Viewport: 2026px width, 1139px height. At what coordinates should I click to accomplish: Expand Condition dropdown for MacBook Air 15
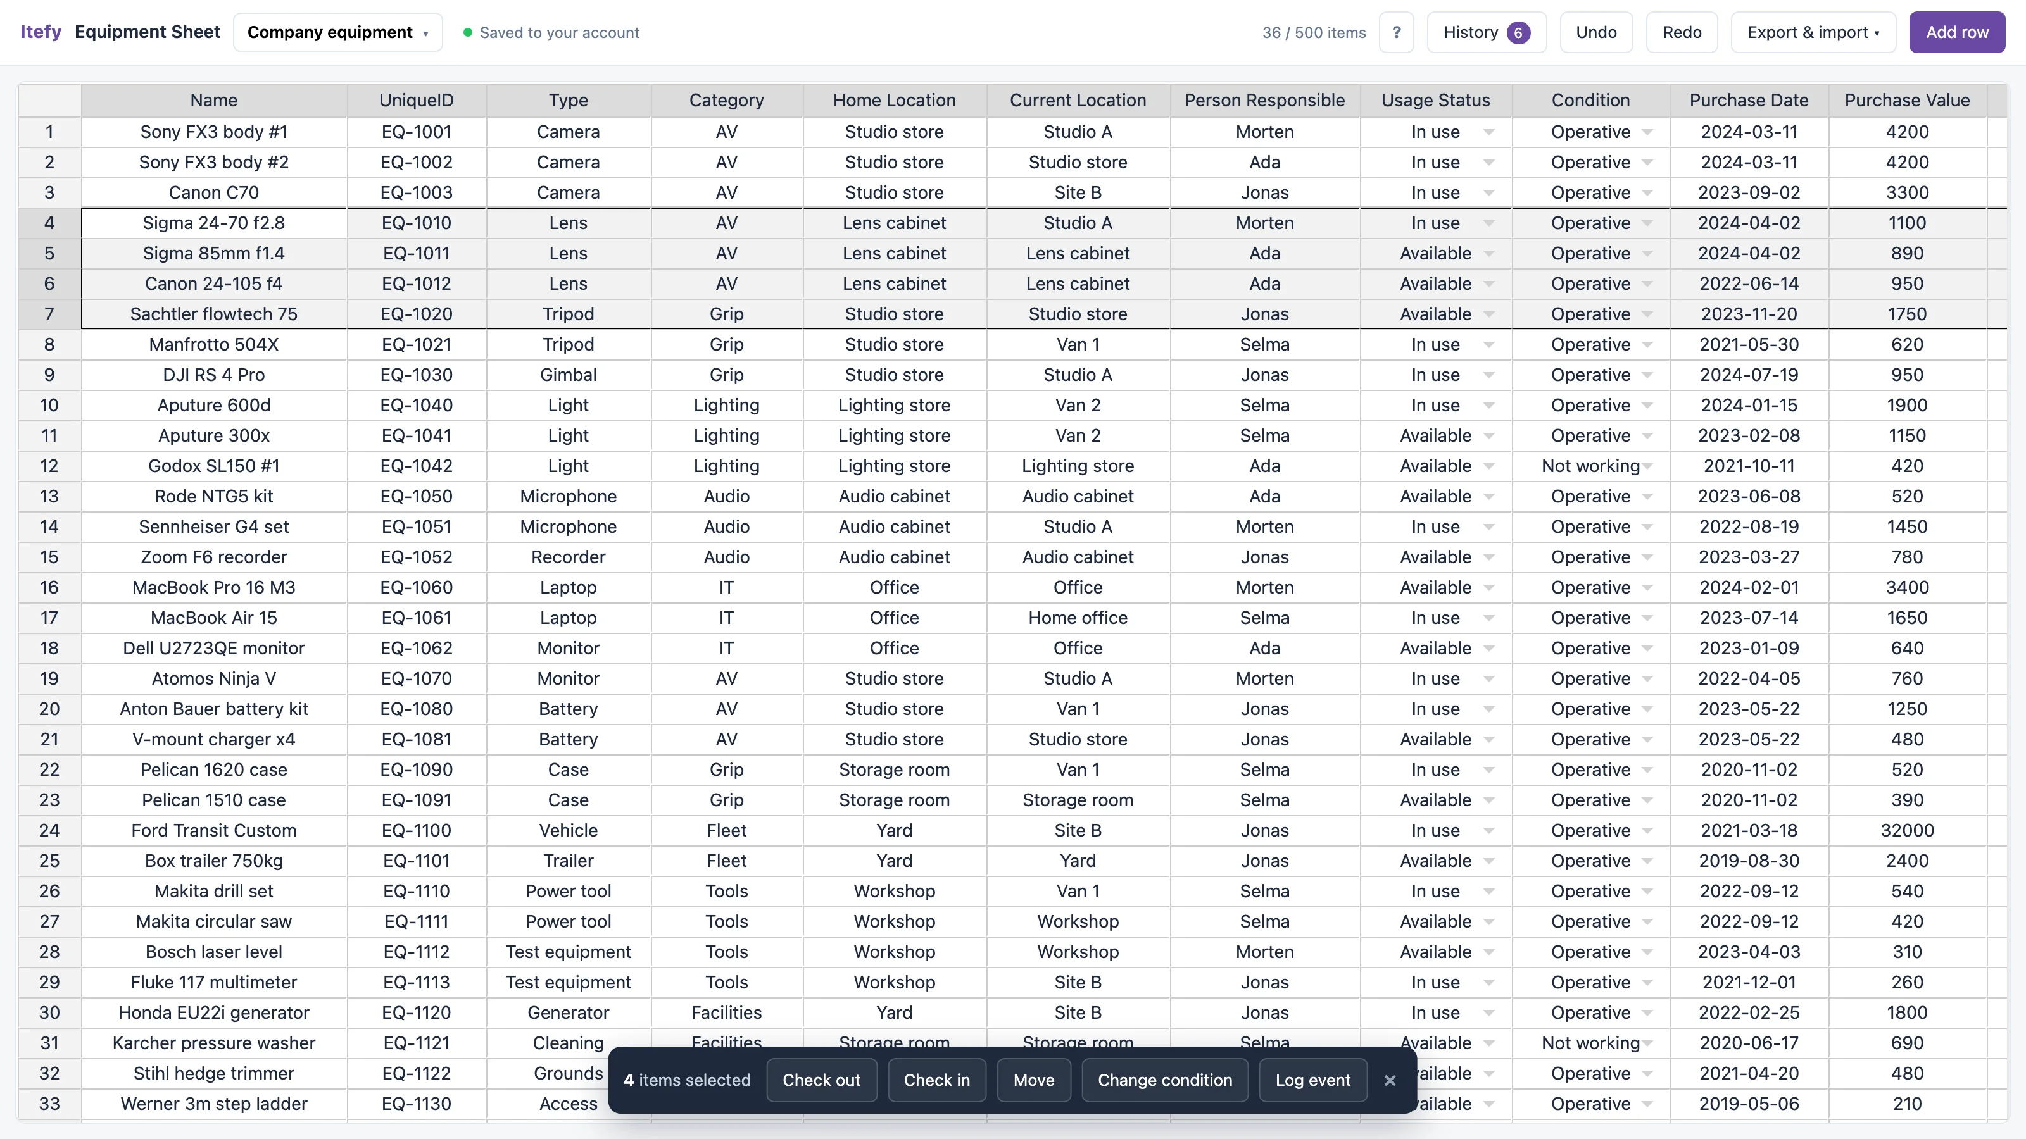(x=1647, y=618)
